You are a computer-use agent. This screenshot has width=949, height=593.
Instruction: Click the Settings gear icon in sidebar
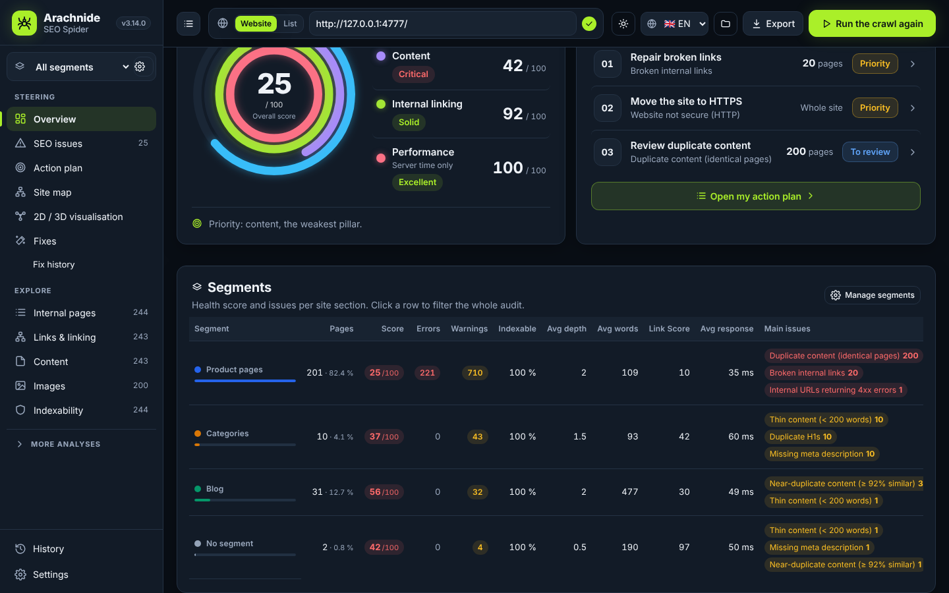pos(20,575)
